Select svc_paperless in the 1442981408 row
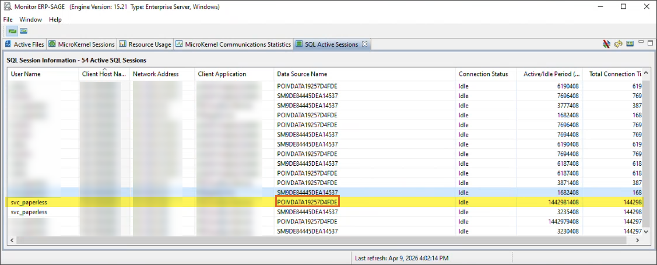Viewport: 657px width, 265px height. (29, 202)
